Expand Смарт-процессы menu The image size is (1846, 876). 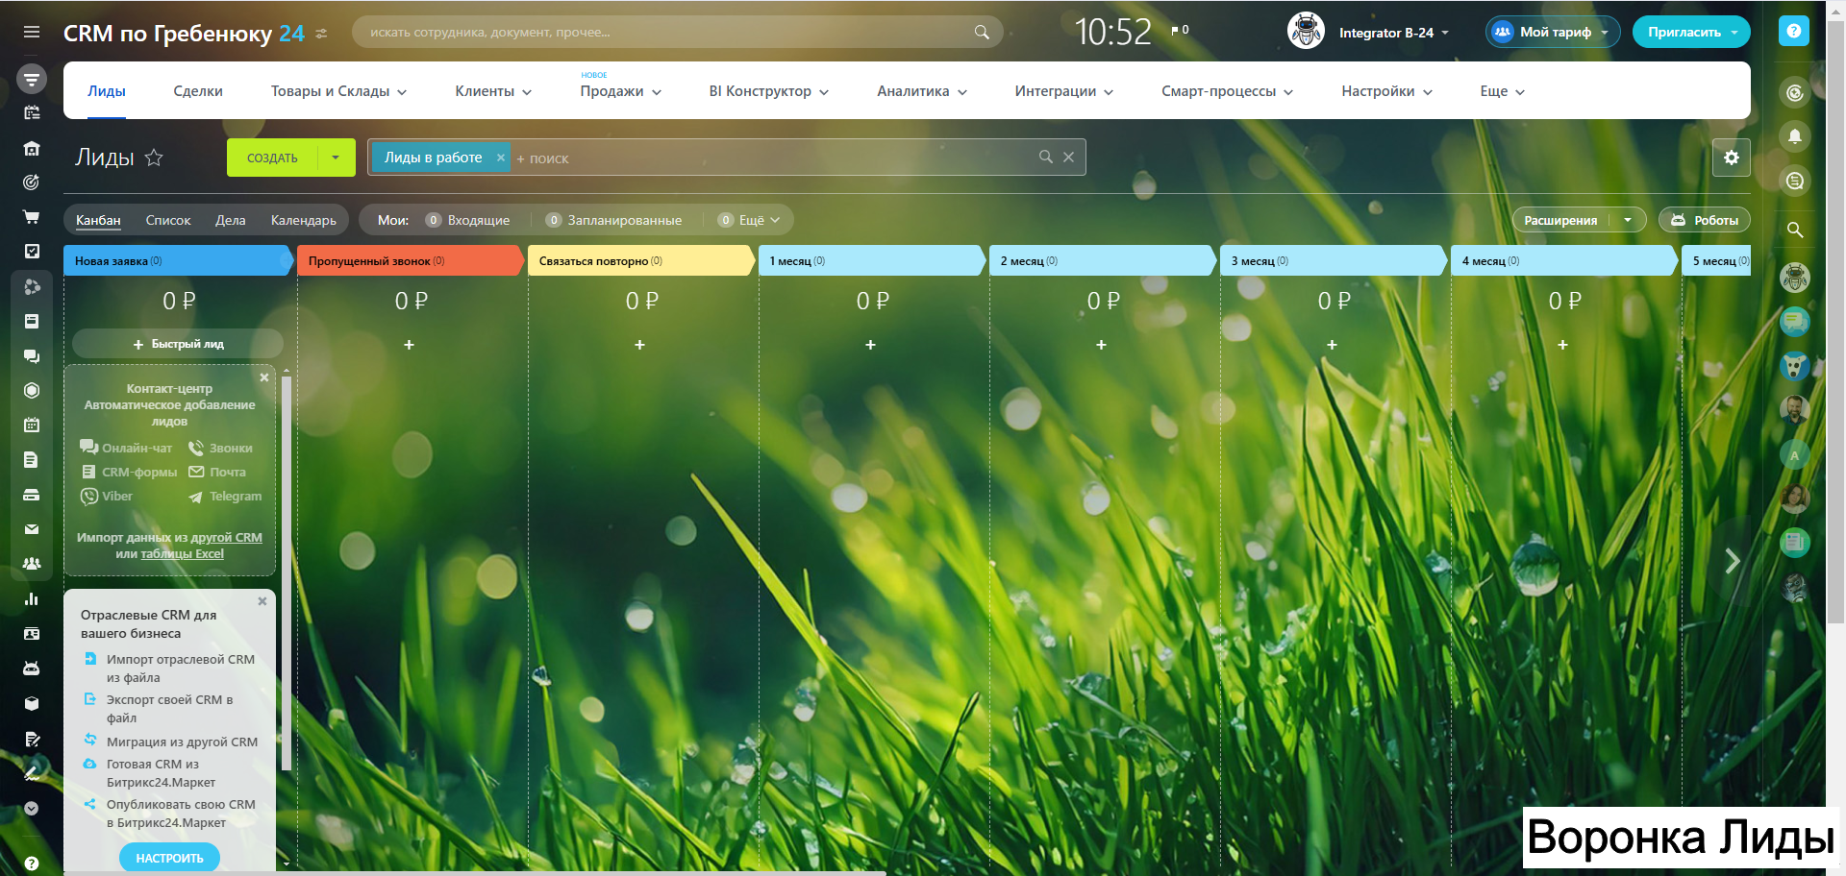(1227, 91)
